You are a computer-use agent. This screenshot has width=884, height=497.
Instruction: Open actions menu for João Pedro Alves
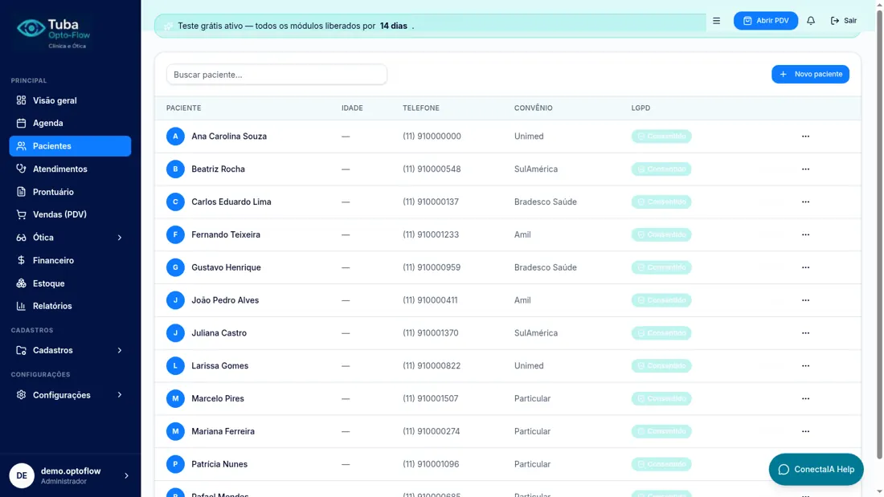(805, 300)
